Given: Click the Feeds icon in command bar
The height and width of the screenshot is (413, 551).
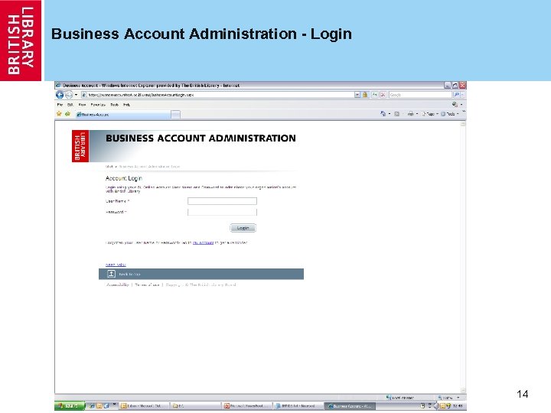Looking at the screenshot, I should click(x=396, y=114).
